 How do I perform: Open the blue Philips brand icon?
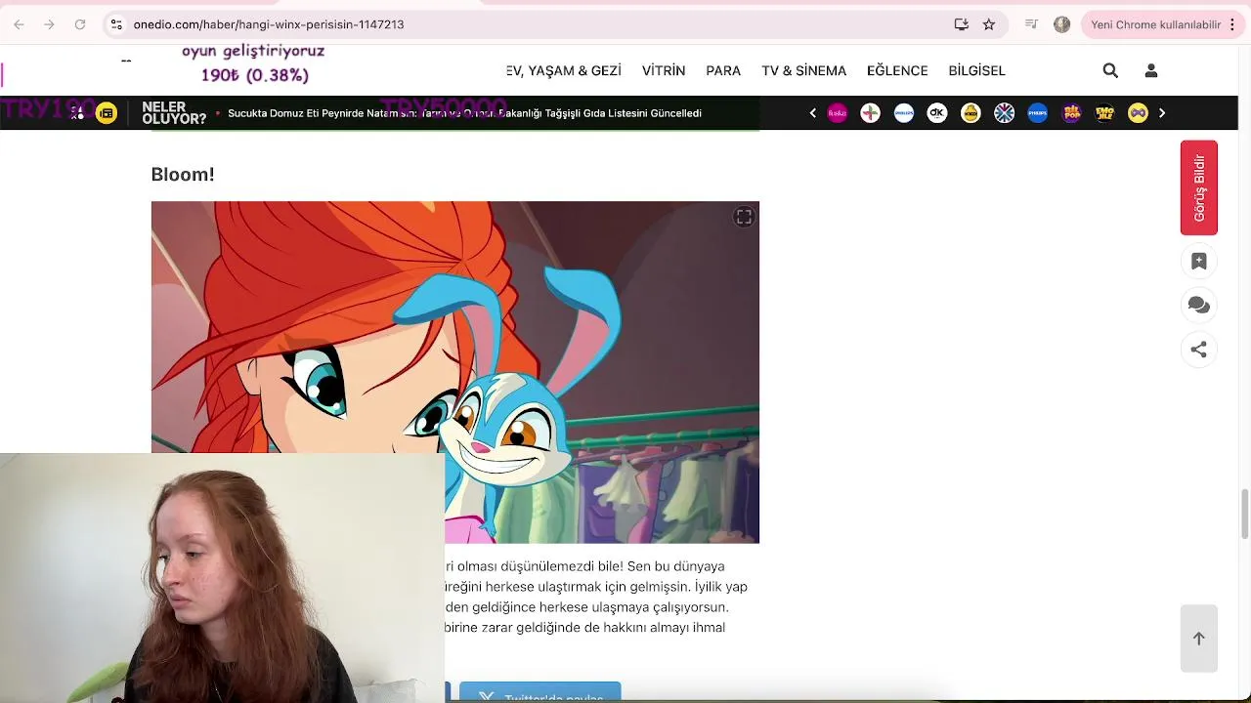1038,113
